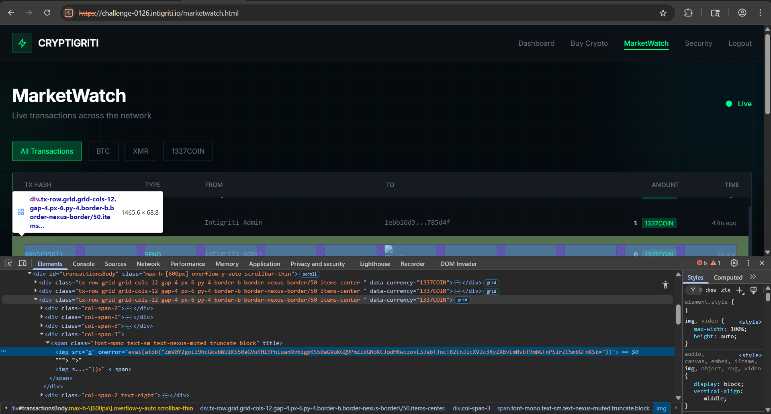Collapse the transactionsBody div node
771x414 pixels.
tap(29, 274)
